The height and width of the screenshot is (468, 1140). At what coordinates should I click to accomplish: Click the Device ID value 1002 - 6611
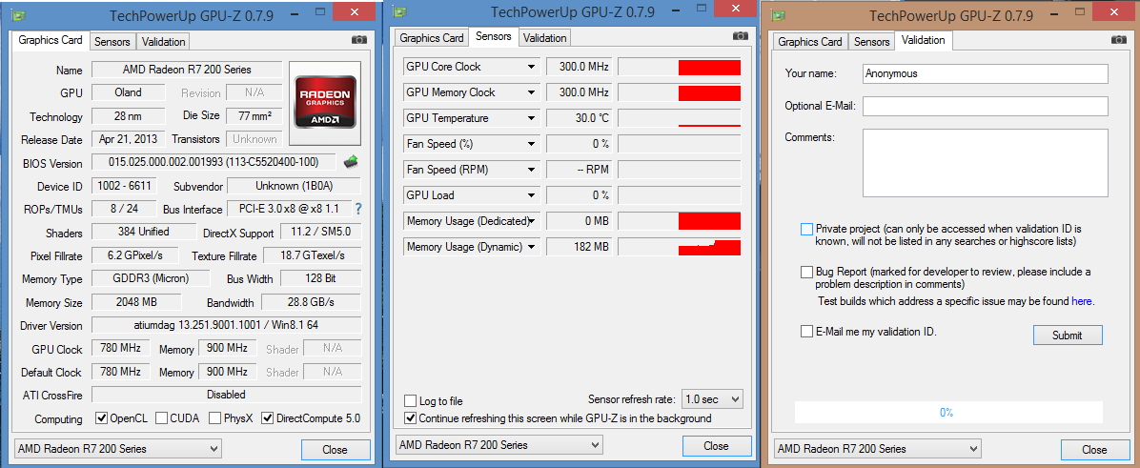[124, 186]
